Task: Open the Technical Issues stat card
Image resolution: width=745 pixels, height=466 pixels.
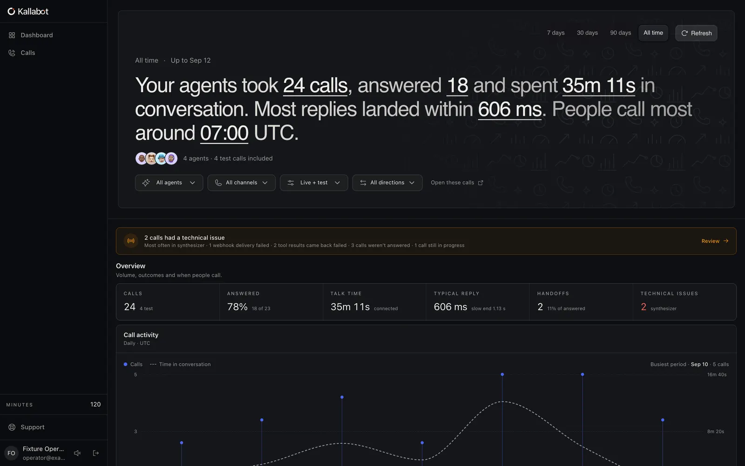Action: tap(684, 302)
